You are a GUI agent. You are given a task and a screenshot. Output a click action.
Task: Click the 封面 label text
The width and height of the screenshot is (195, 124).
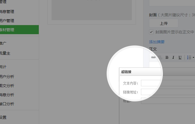pyautogui.click(x=153, y=15)
